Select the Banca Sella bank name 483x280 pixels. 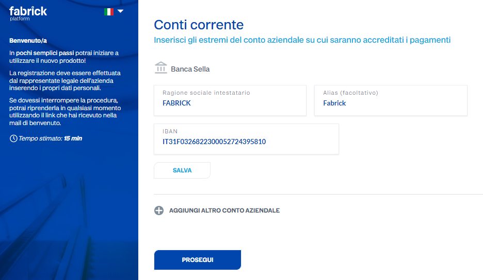pos(190,69)
